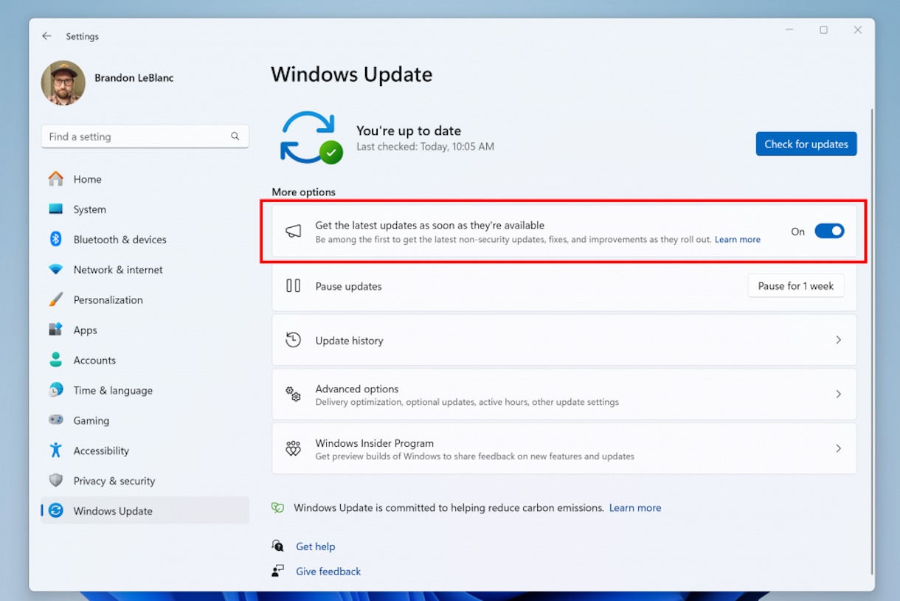Screen dimensions: 900x601
Task: Click the System monitor icon
Action: 56,209
